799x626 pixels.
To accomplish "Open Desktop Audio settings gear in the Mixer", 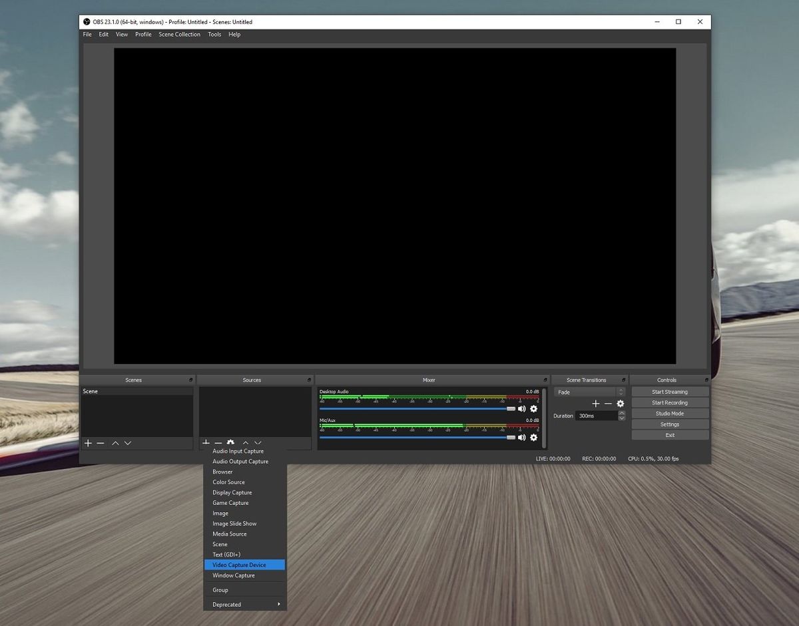I will click(534, 408).
